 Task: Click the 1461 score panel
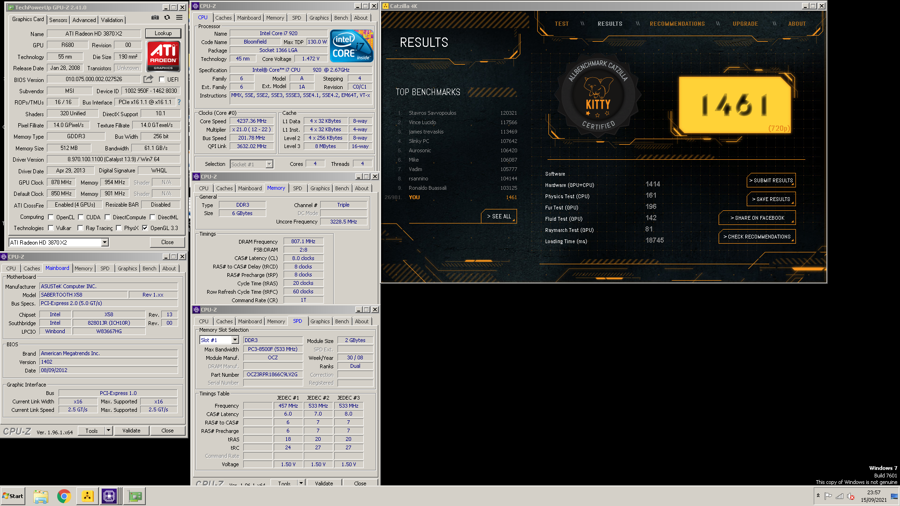pos(735,105)
